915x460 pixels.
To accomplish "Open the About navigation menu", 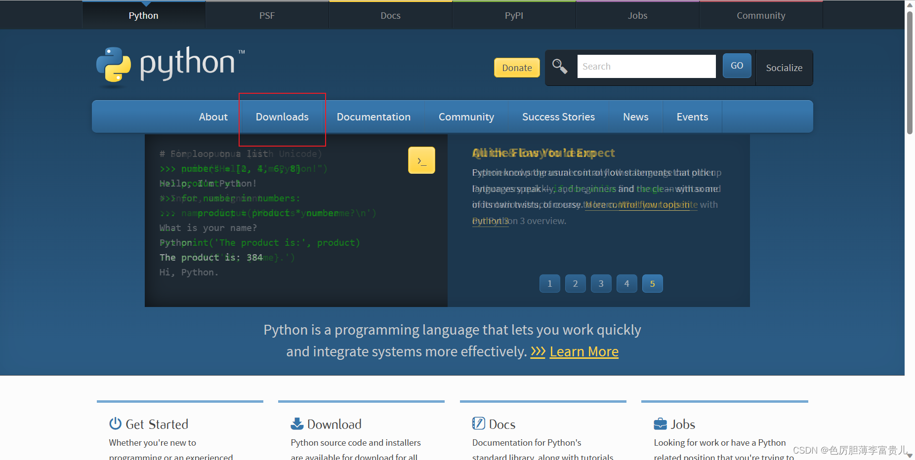I will (213, 117).
